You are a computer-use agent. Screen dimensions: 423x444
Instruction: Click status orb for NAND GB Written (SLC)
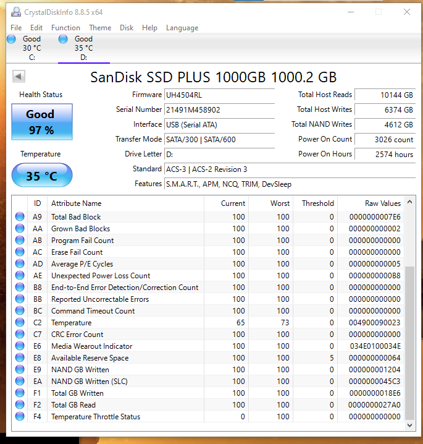[x=20, y=381]
